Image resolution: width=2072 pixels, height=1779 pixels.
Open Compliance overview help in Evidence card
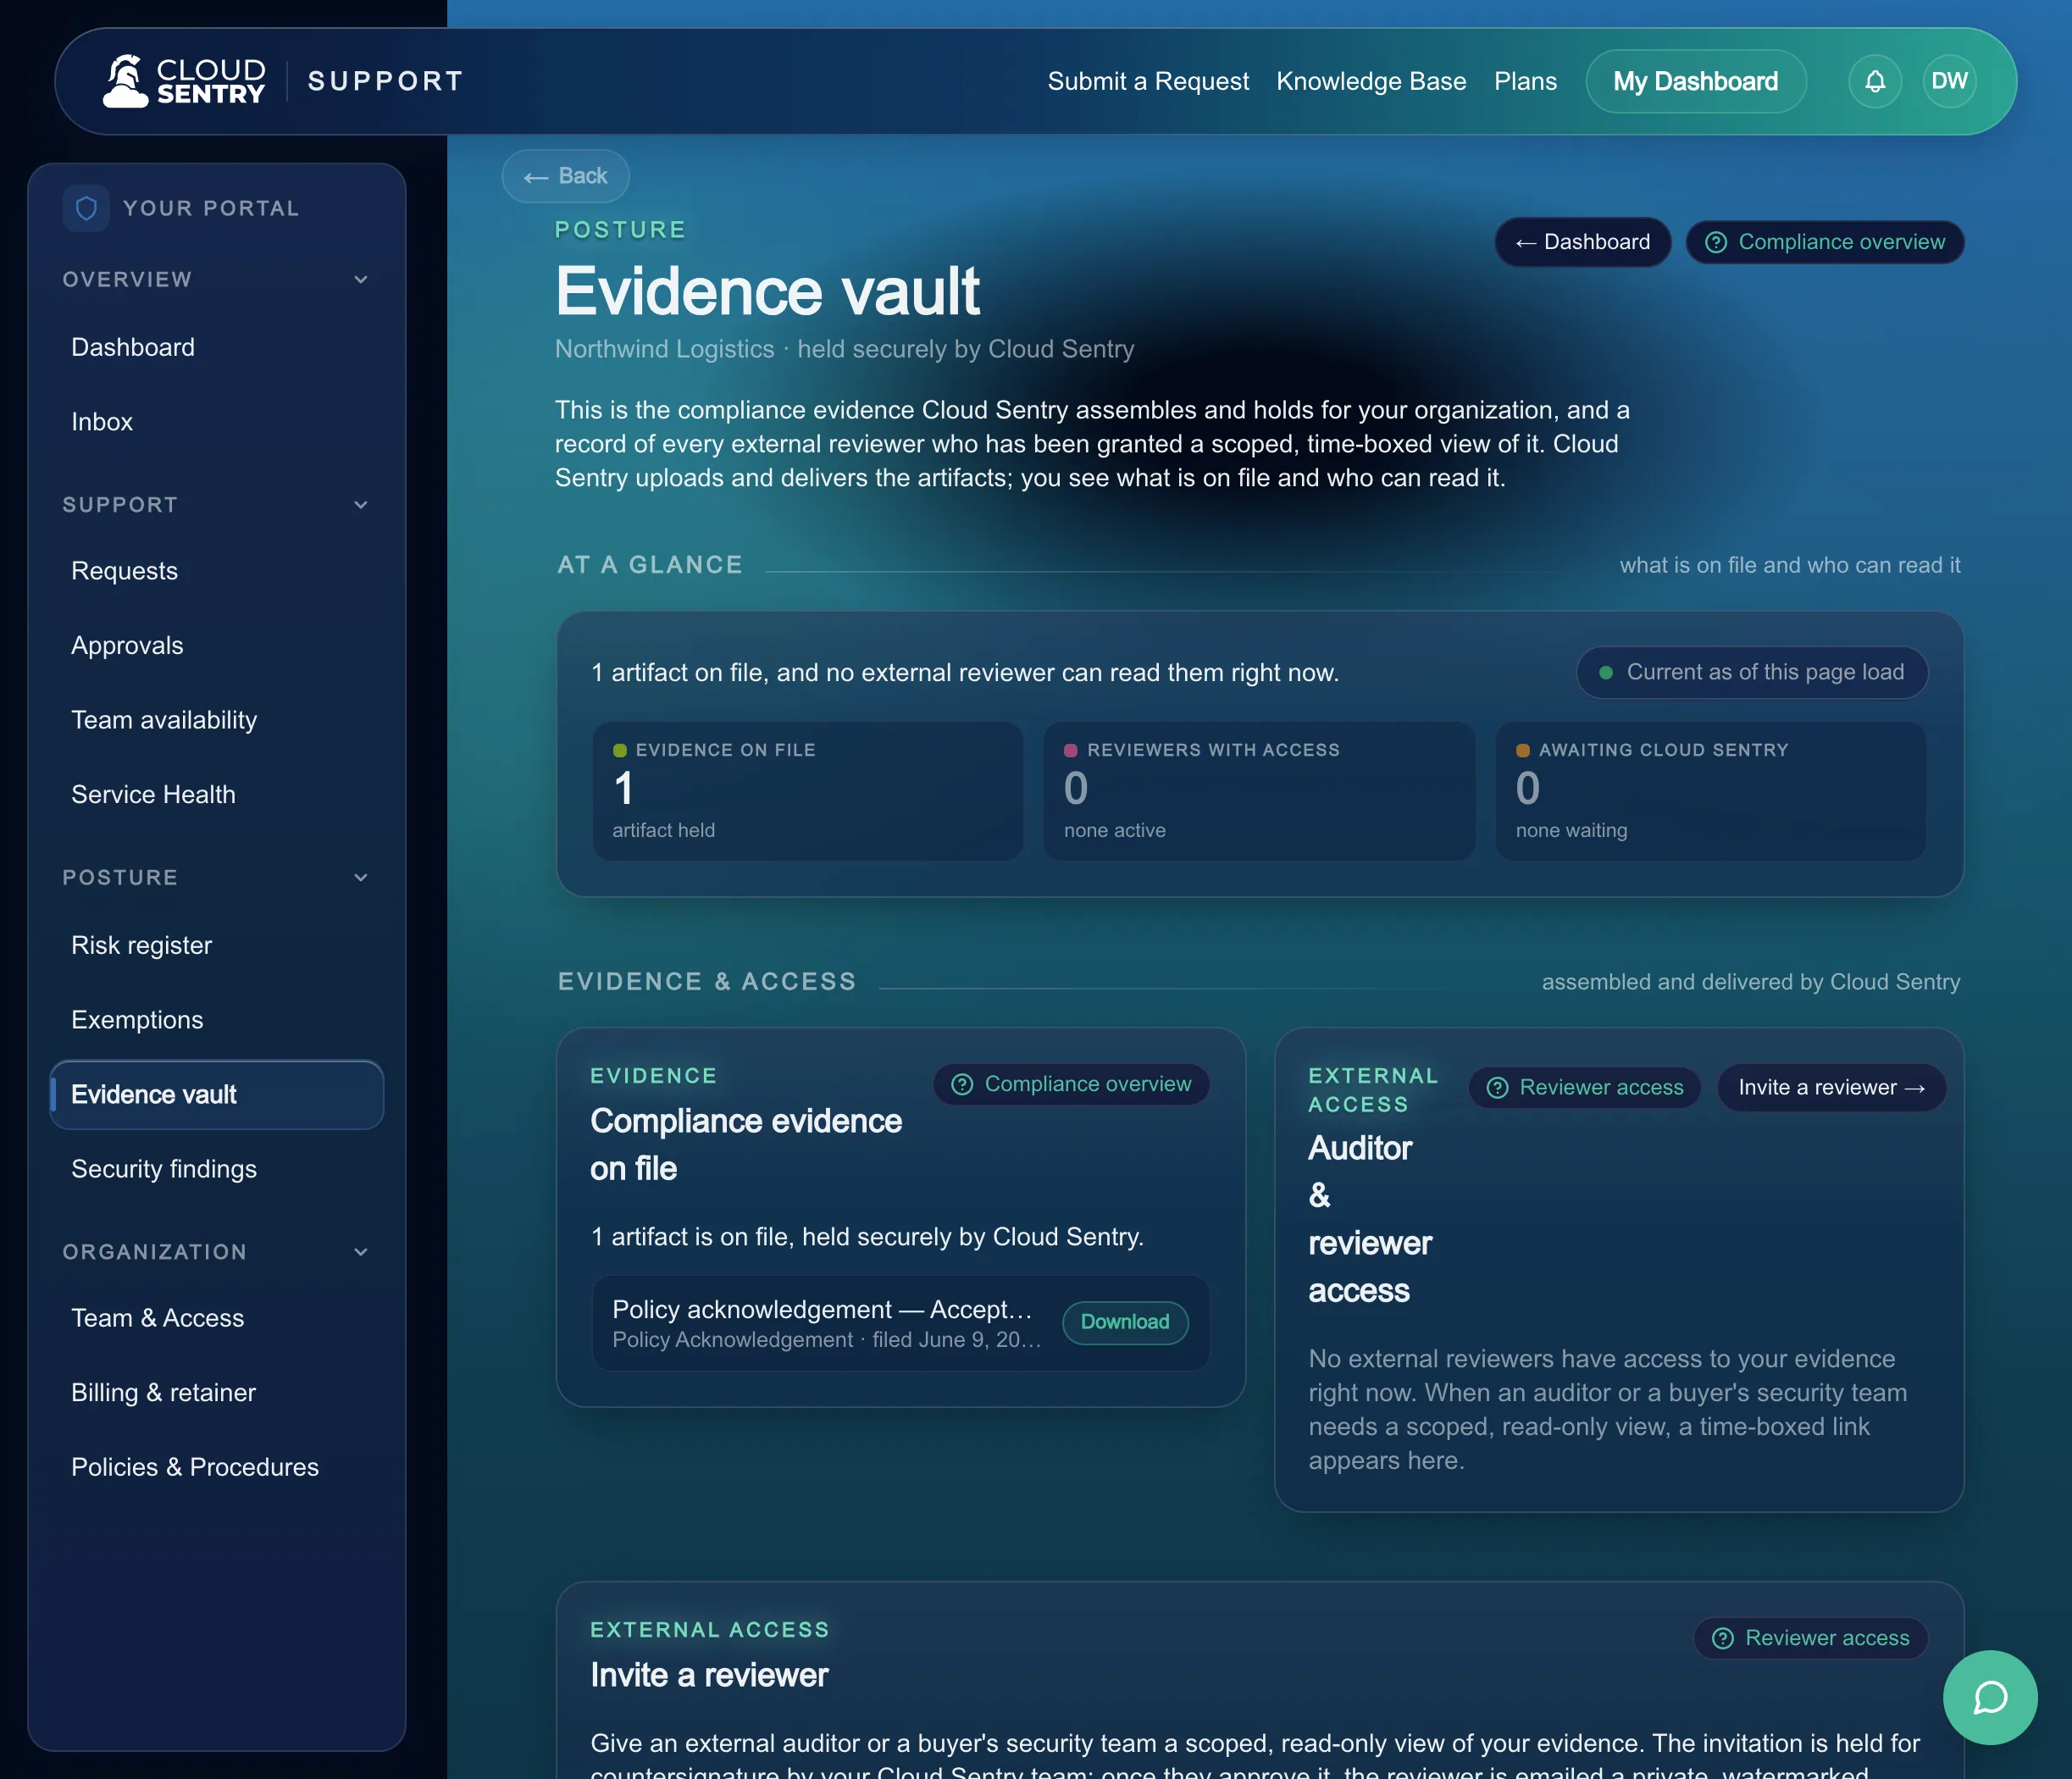(x=1071, y=1084)
